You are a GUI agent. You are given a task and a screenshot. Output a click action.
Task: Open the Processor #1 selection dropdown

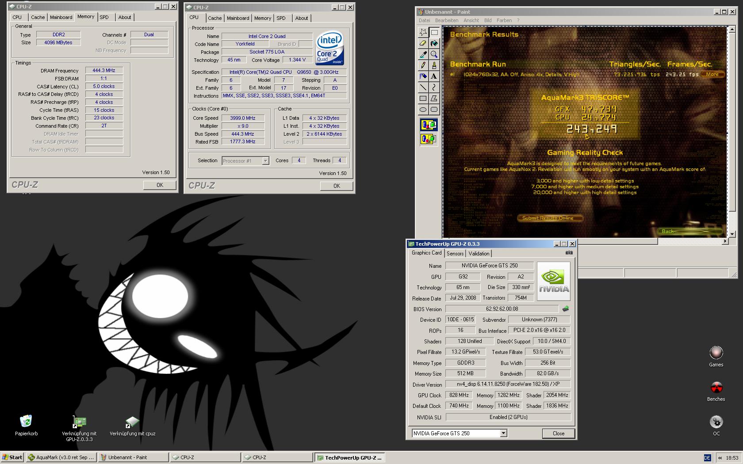click(266, 161)
